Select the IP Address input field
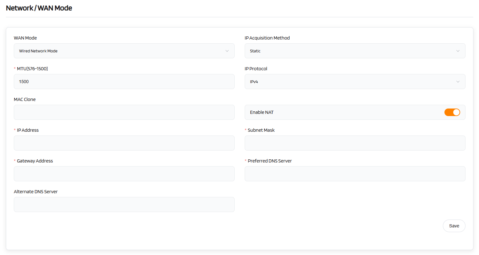The height and width of the screenshot is (255, 479). [x=124, y=143]
